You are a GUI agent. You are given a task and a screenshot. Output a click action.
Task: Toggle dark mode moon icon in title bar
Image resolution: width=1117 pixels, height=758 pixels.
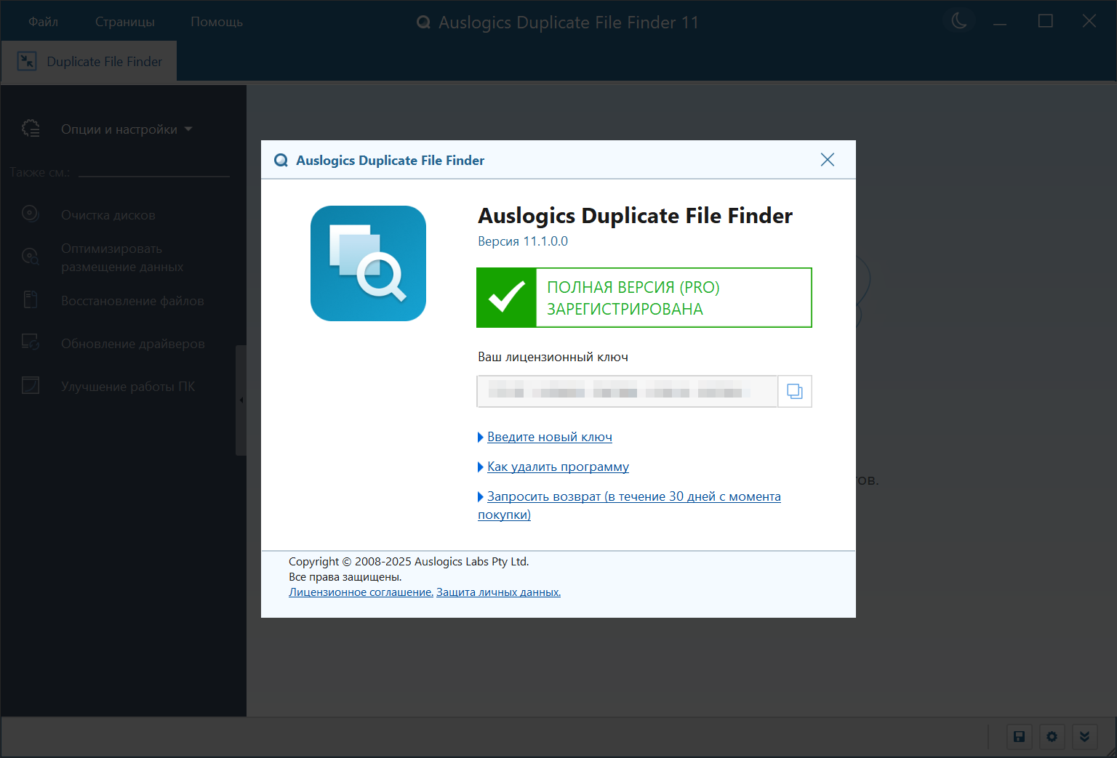(x=959, y=21)
